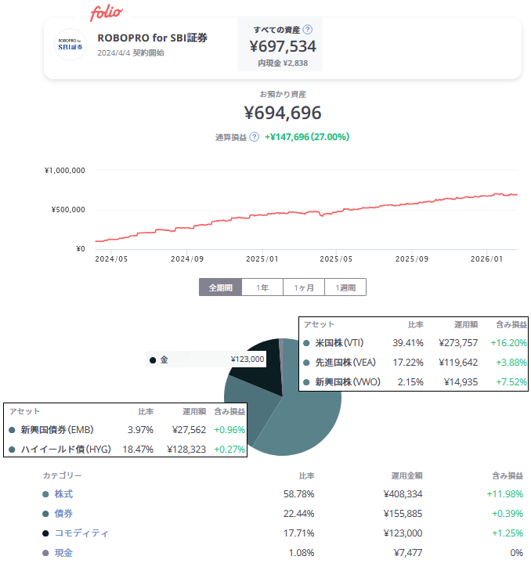Screen dimensions: 531x567
Task: Click the +11.98% gain in 株式 row
Action: click(505, 494)
